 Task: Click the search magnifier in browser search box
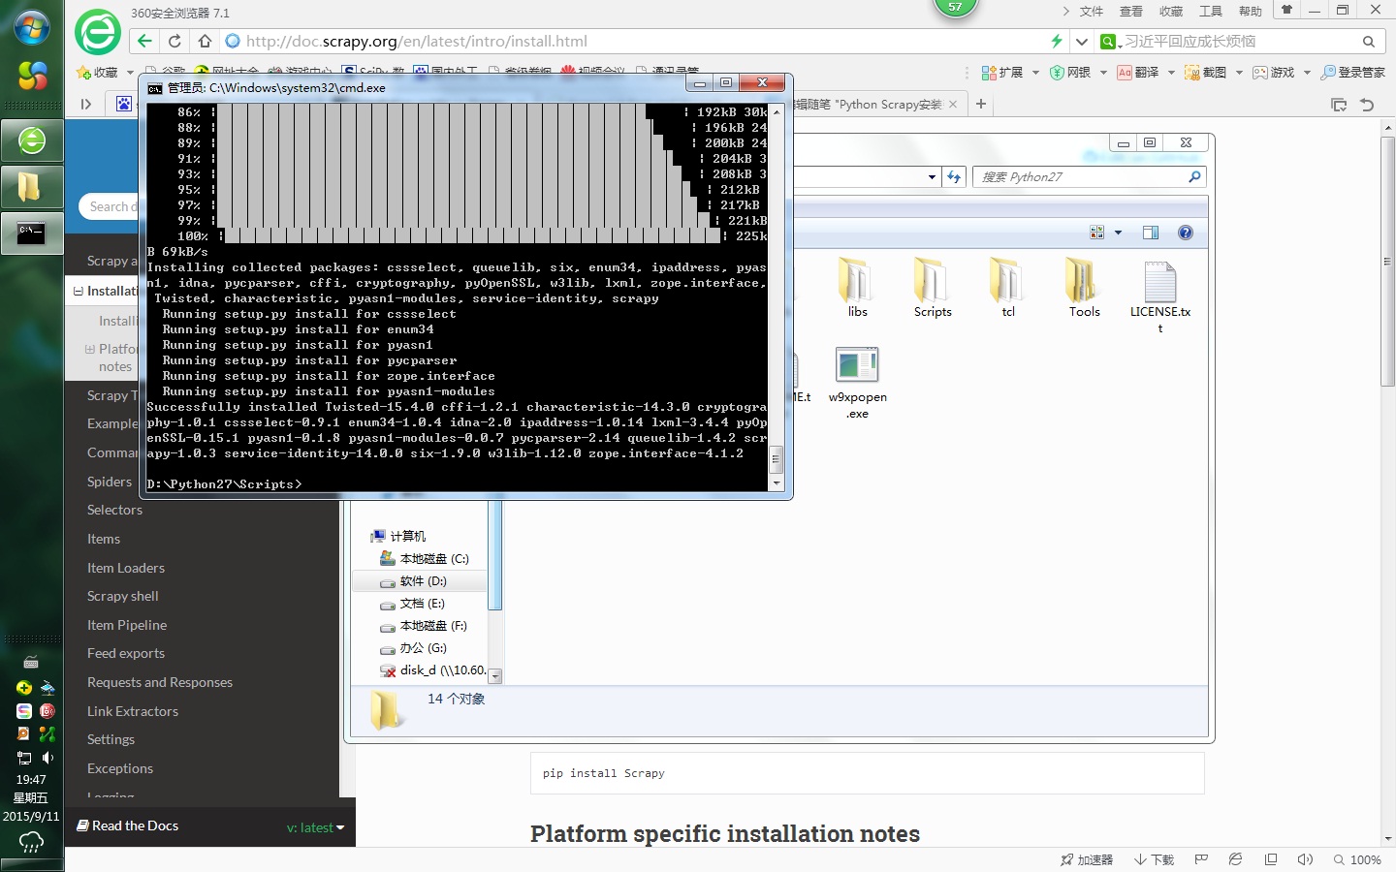pyautogui.click(x=1369, y=42)
